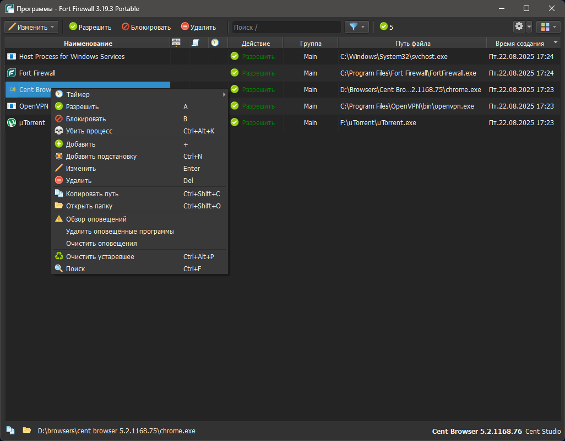
Task: Sort by Путь файла column header
Action: 412,43
